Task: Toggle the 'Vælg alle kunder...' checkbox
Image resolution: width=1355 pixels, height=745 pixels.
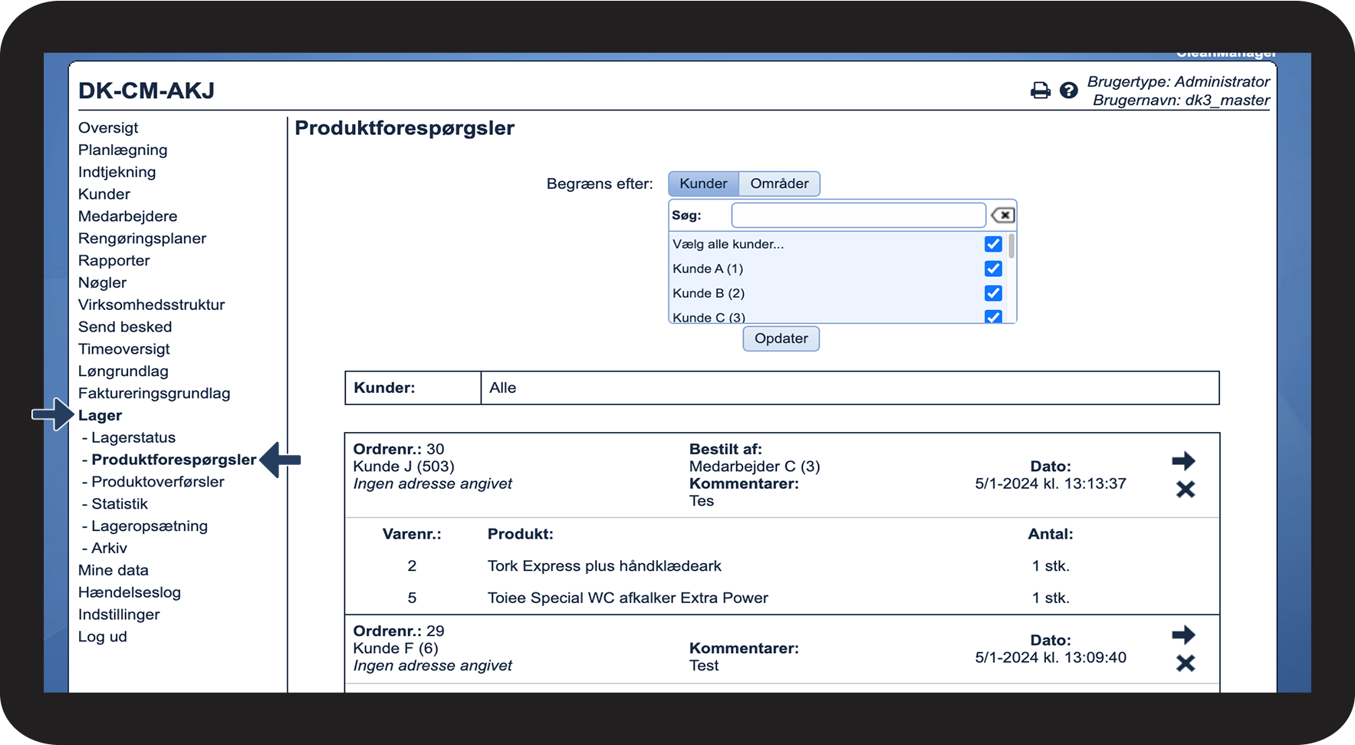Action: [993, 244]
